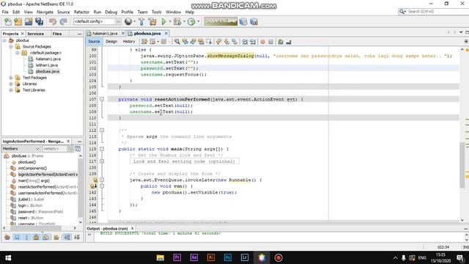Run the project with the green play icon
The height and width of the screenshot is (264, 469).
click(x=163, y=21)
